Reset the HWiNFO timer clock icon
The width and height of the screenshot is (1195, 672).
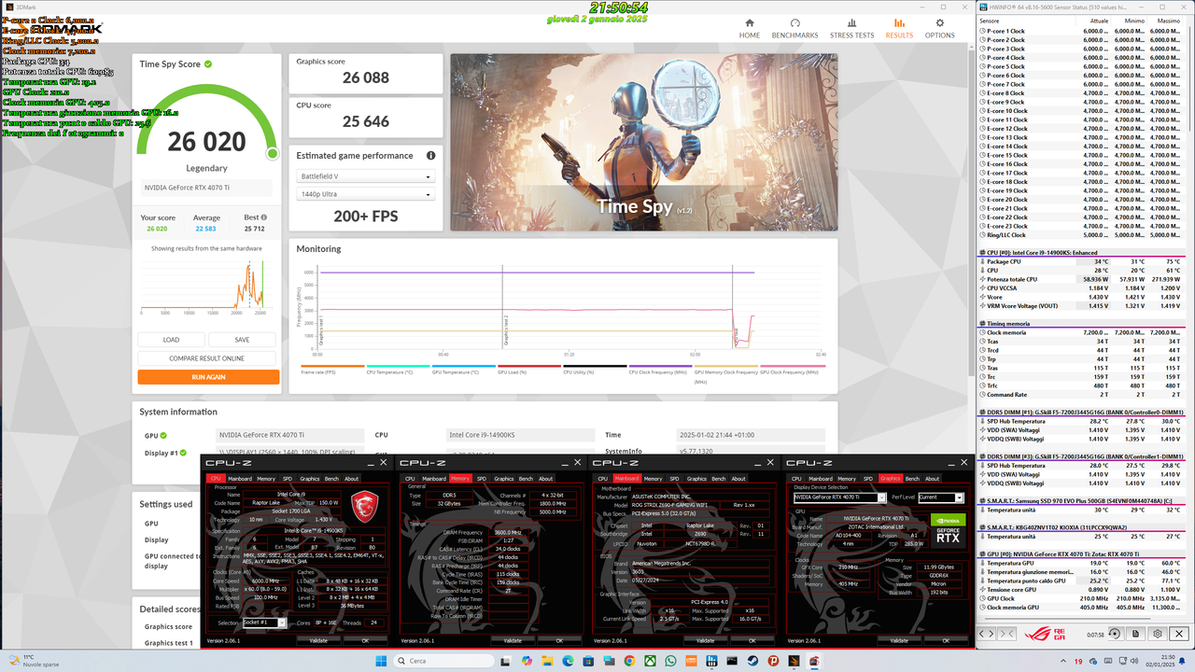1116,633
